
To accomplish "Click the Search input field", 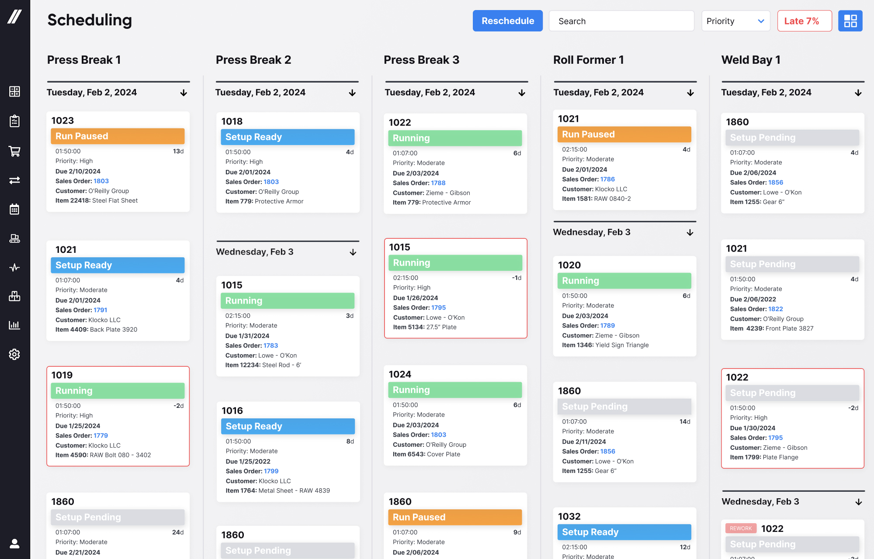I will [x=621, y=21].
